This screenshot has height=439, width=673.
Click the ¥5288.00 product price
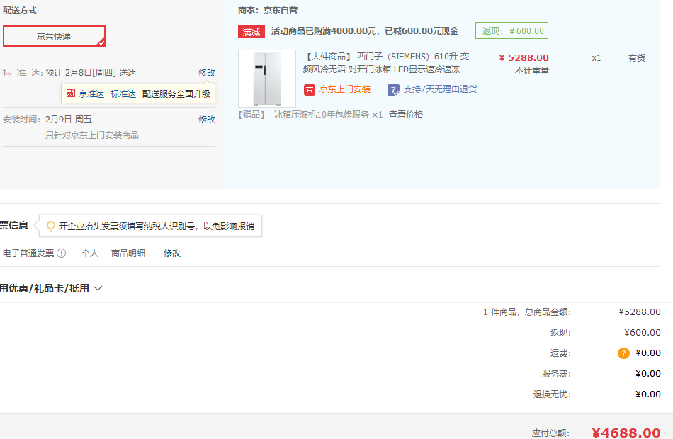pos(524,57)
